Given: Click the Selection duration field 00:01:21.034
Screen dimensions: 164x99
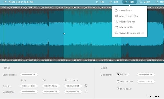Looking at the screenshot, I should click(x=73, y=86).
